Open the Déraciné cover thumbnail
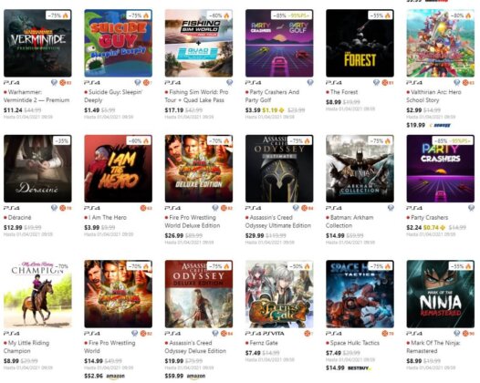Image resolution: width=480 pixels, height=383 pixels. click(x=37, y=169)
